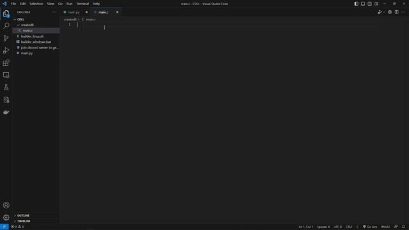
Task: Open the editor more actions ellipsis
Action: 403,12
